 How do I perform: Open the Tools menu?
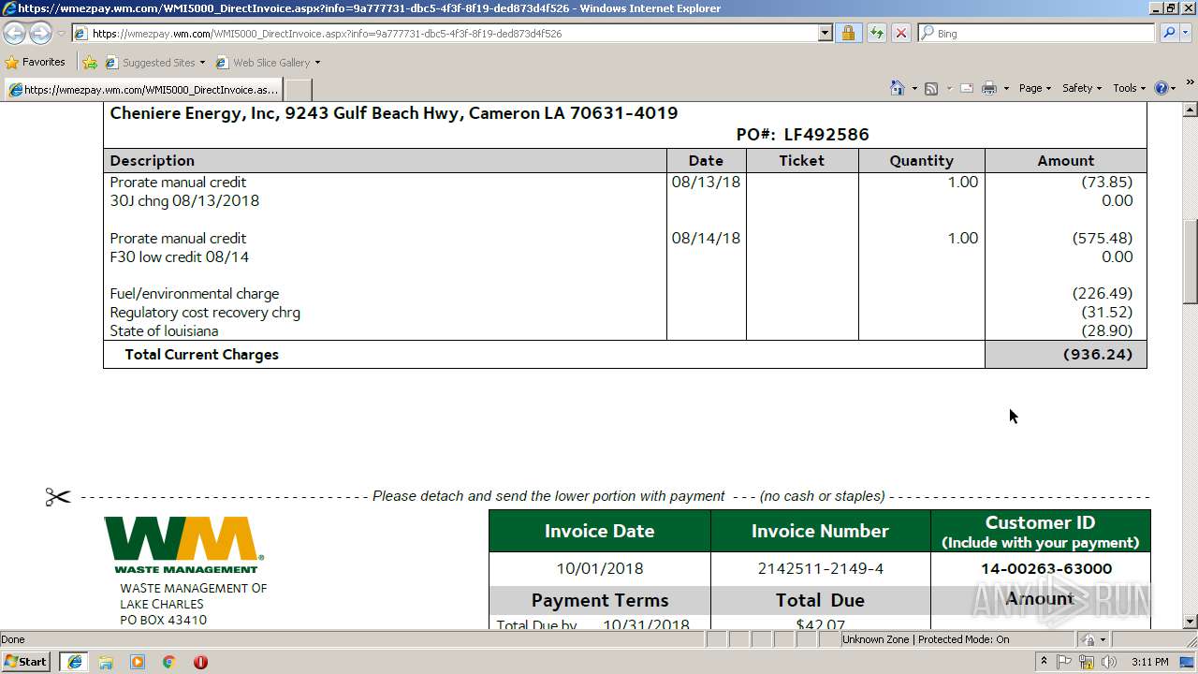[x=1129, y=88]
